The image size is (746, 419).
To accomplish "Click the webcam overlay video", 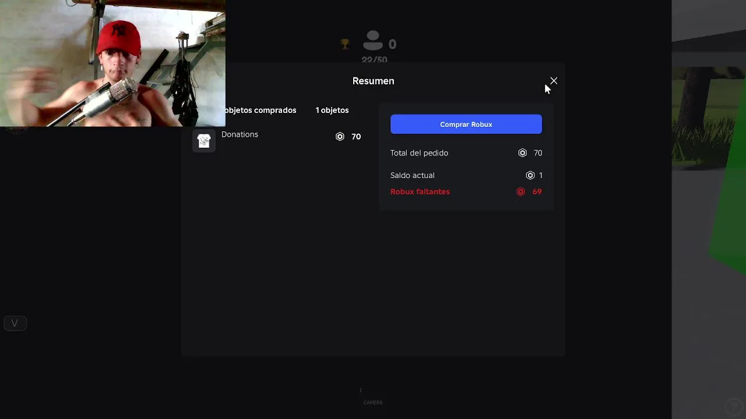I will [x=112, y=63].
